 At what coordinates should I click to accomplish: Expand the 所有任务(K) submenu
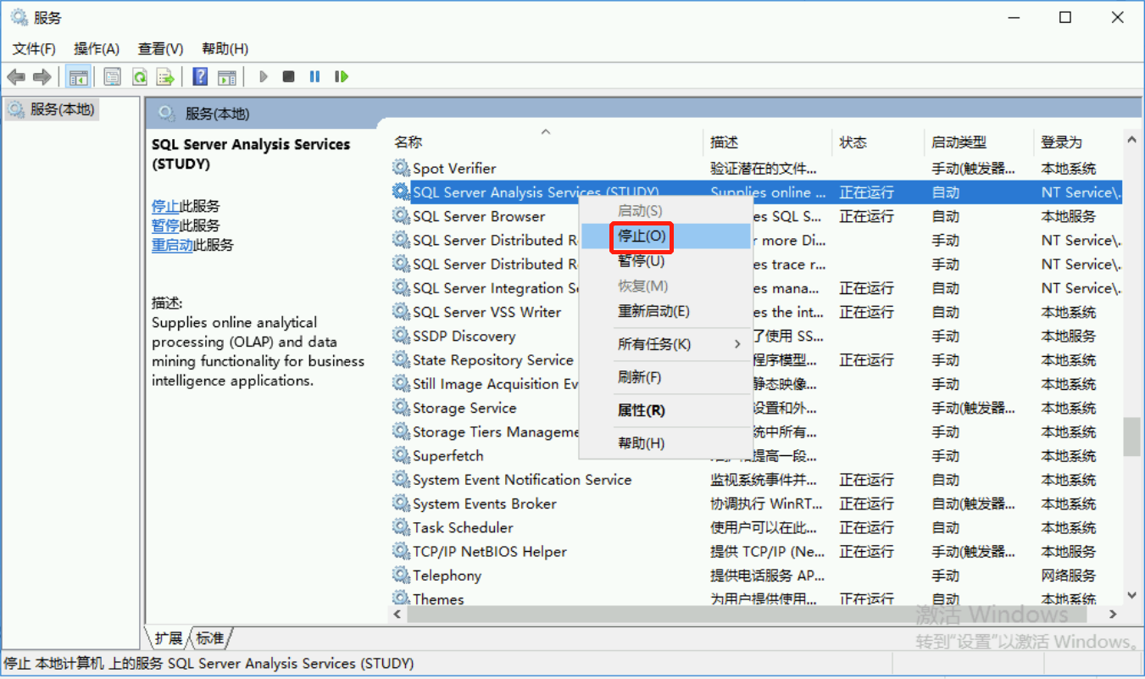[665, 344]
